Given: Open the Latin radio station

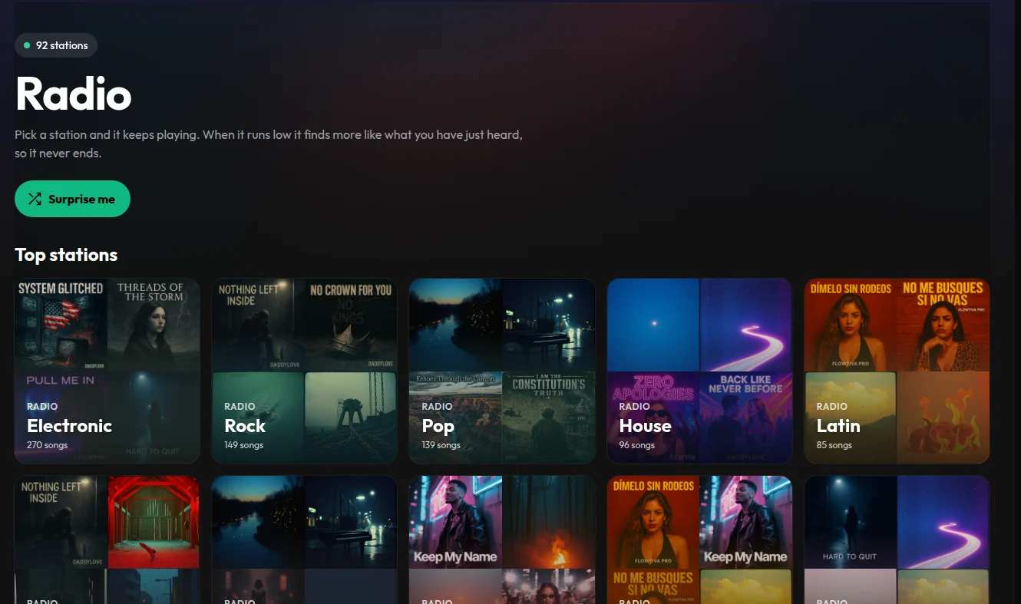Looking at the screenshot, I should tap(897, 371).
